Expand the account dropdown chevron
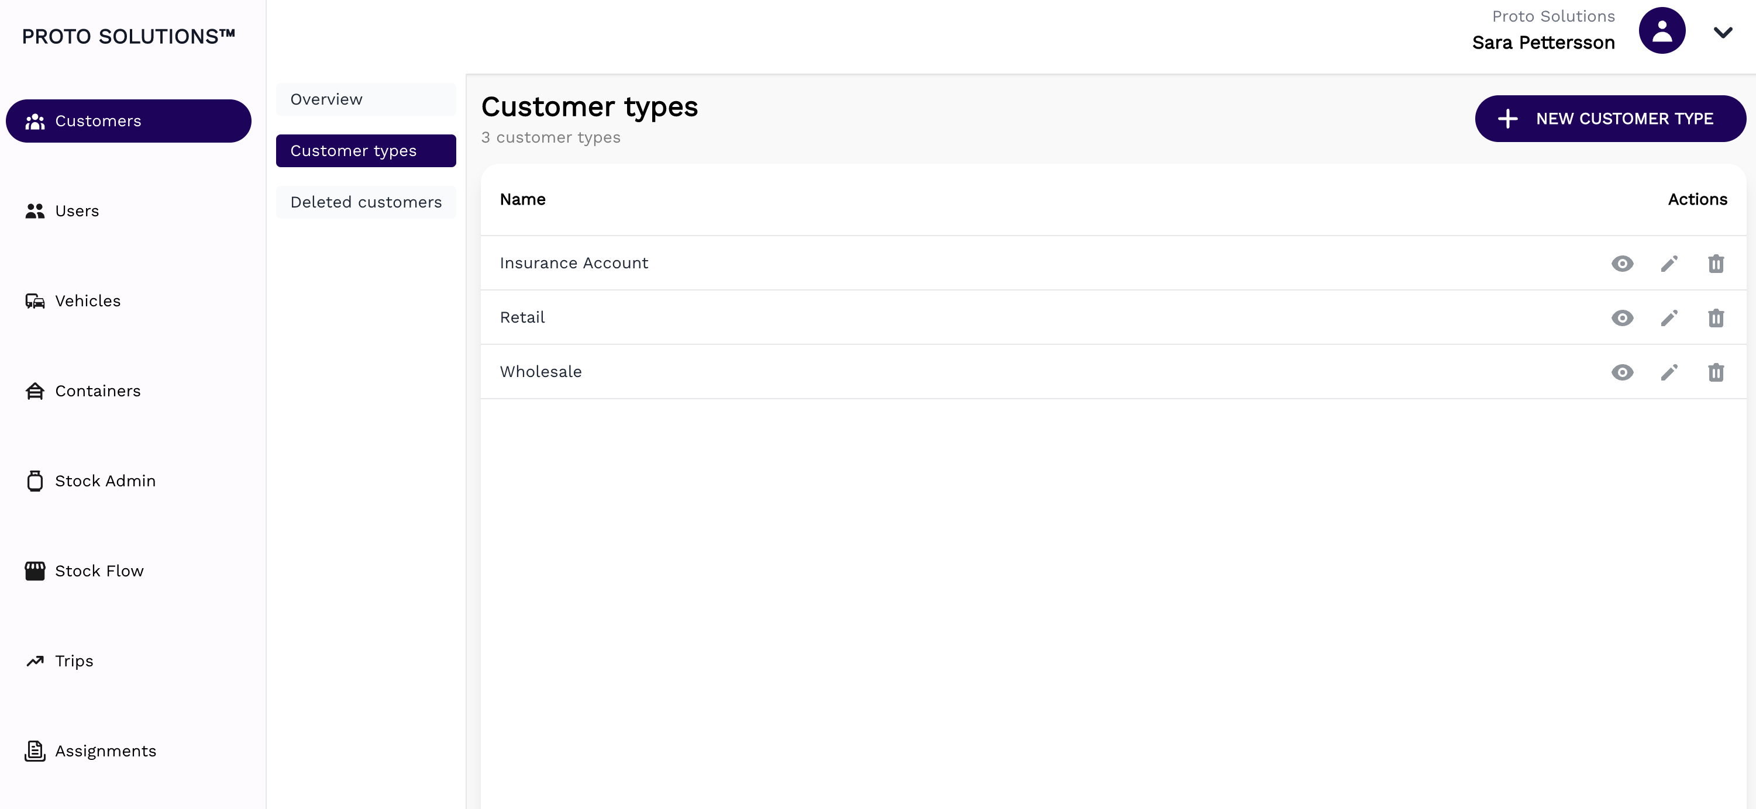The image size is (1756, 809). [1723, 32]
